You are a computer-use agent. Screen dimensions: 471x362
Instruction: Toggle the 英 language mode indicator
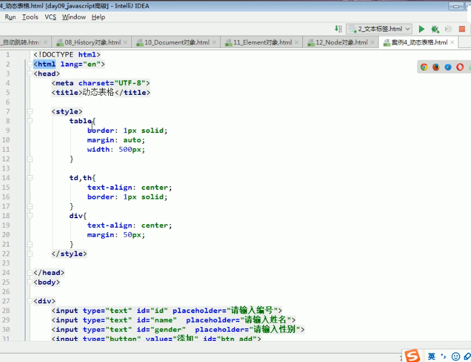point(431,357)
